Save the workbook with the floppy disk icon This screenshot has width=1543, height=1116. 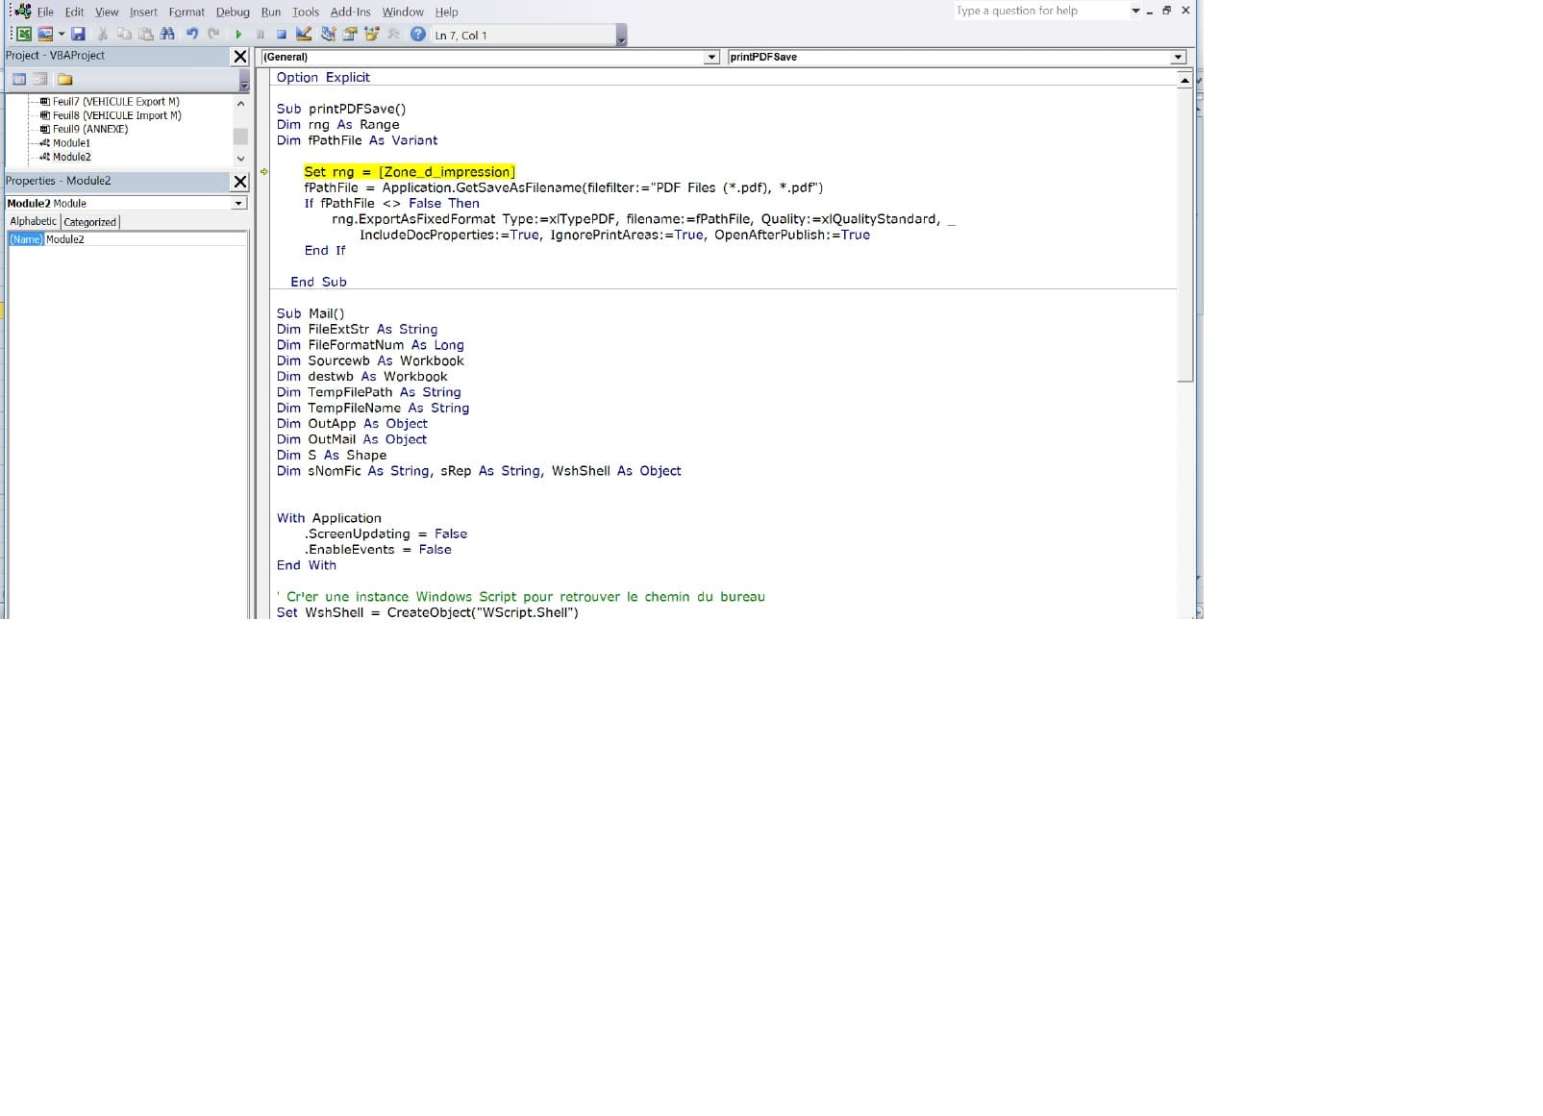coord(78,35)
